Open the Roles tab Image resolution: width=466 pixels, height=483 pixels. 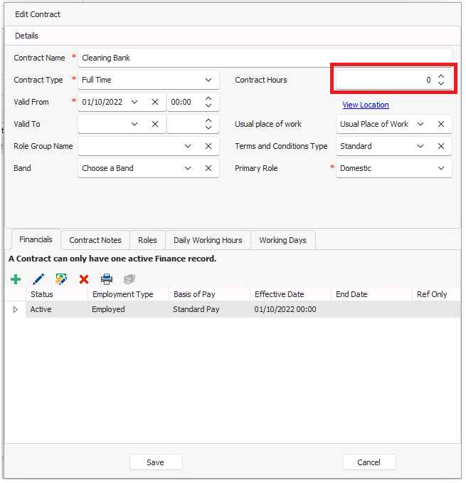[x=147, y=240]
